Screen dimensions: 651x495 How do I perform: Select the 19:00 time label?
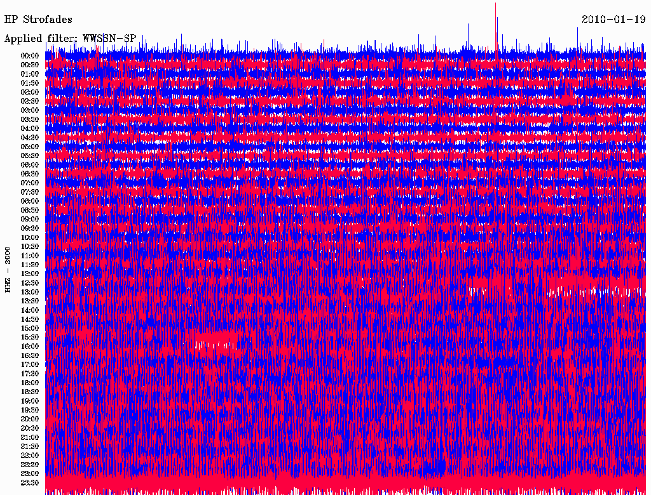(30, 401)
